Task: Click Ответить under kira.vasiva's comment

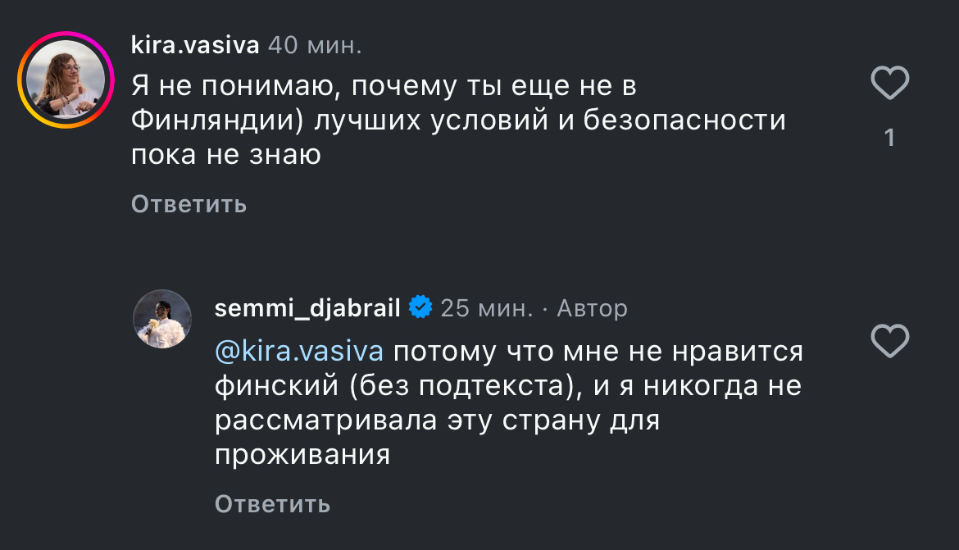Action: click(189, 204)
